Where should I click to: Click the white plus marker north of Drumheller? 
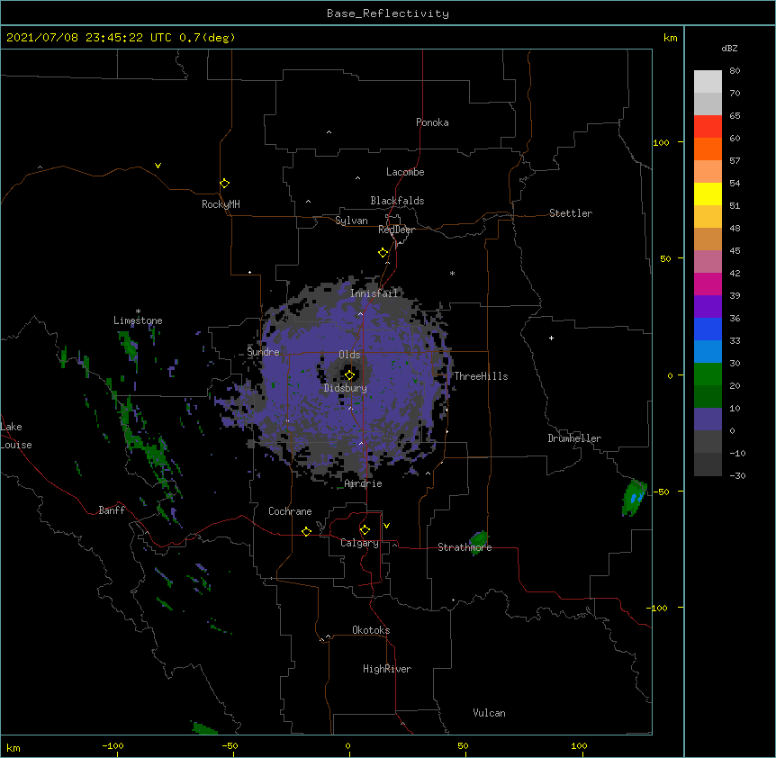tap(551, 338)
